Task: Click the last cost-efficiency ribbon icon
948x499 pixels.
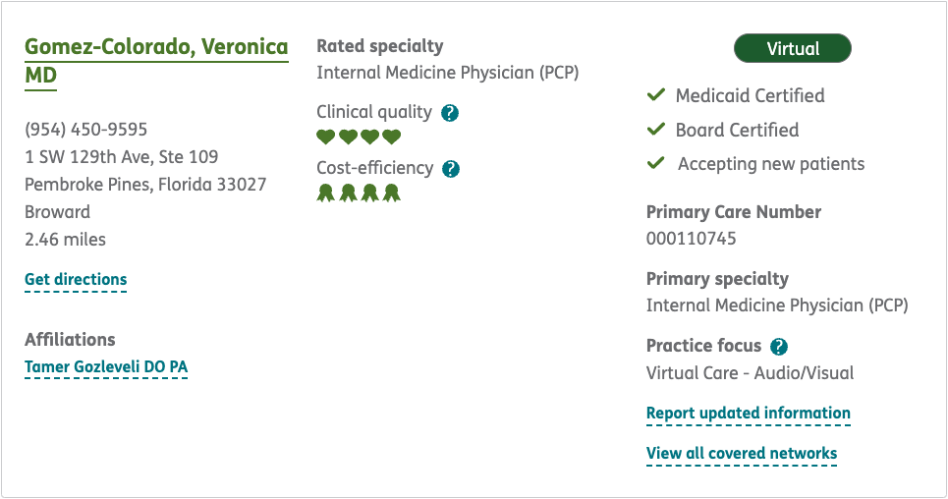Action: (x=392, y=193)
